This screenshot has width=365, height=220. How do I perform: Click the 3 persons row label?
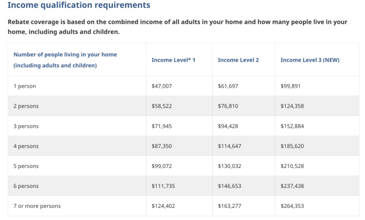coord(26,126)
